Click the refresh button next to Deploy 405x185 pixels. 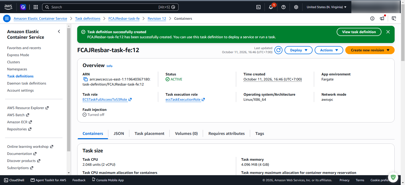[x=278, y=50]
